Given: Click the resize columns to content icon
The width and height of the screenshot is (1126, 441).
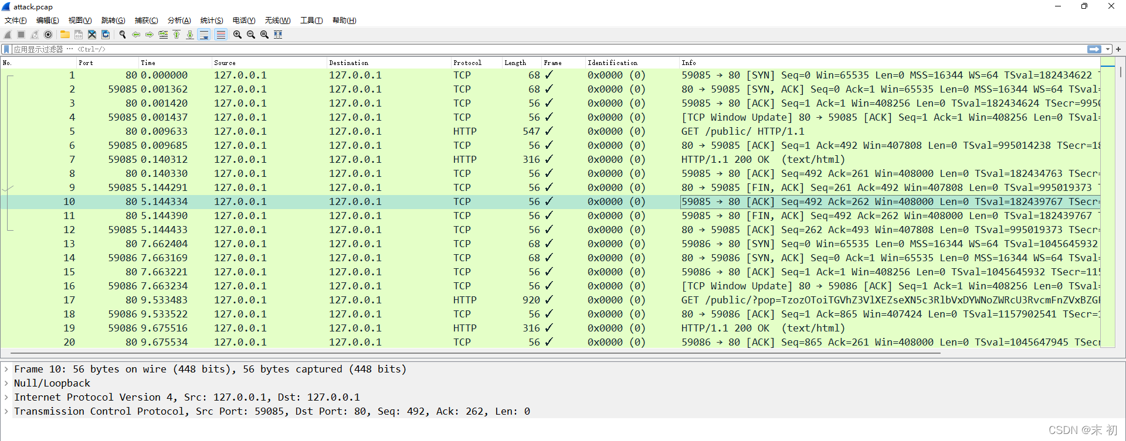Looking at the screenshot, I should [278, 35].
